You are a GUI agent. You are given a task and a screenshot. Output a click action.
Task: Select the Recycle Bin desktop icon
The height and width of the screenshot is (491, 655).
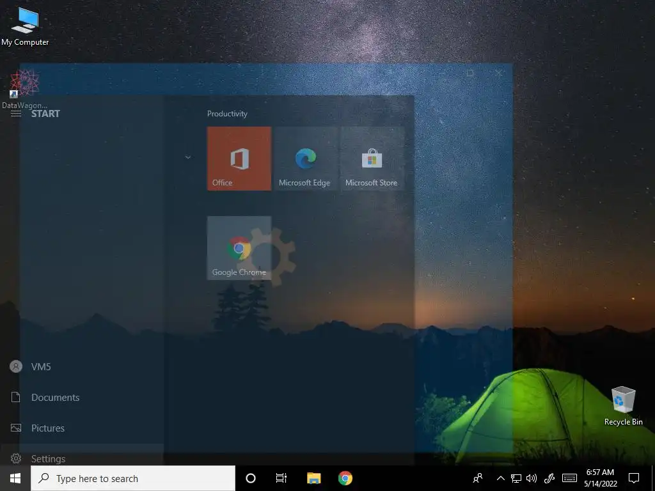pos(623,405)
